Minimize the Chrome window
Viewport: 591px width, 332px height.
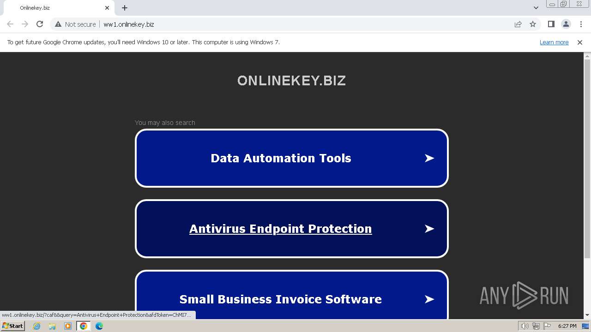552,4
